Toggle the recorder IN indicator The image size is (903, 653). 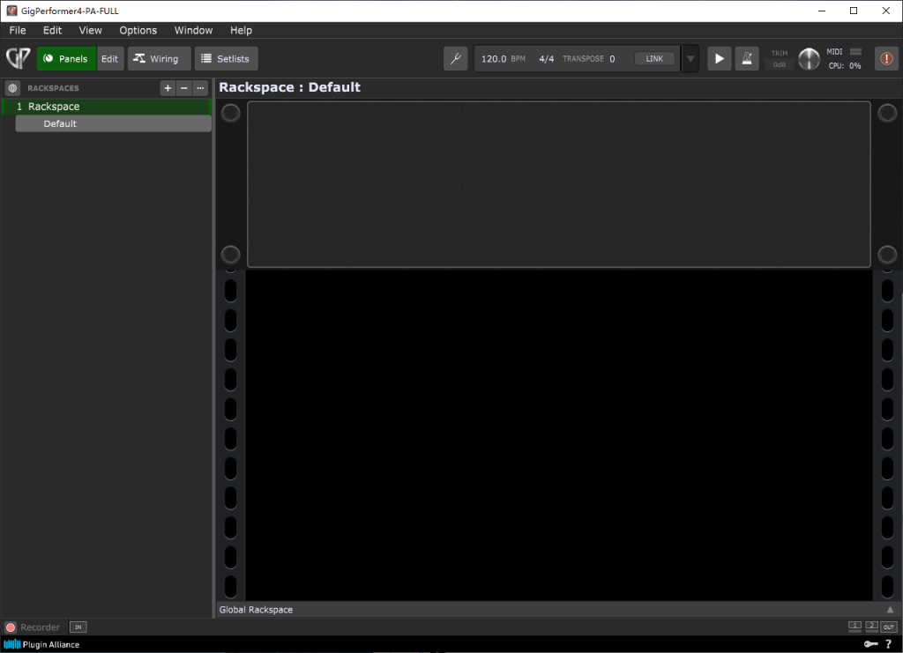[x=78, y=627]
